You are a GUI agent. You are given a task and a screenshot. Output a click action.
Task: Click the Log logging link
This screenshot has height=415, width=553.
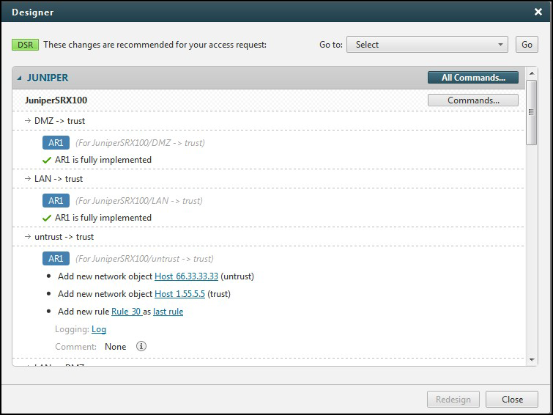(99, 329)
